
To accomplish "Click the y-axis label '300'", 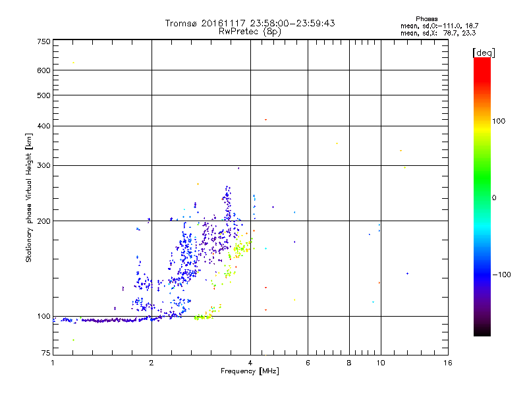I will [x=43, y=165].
